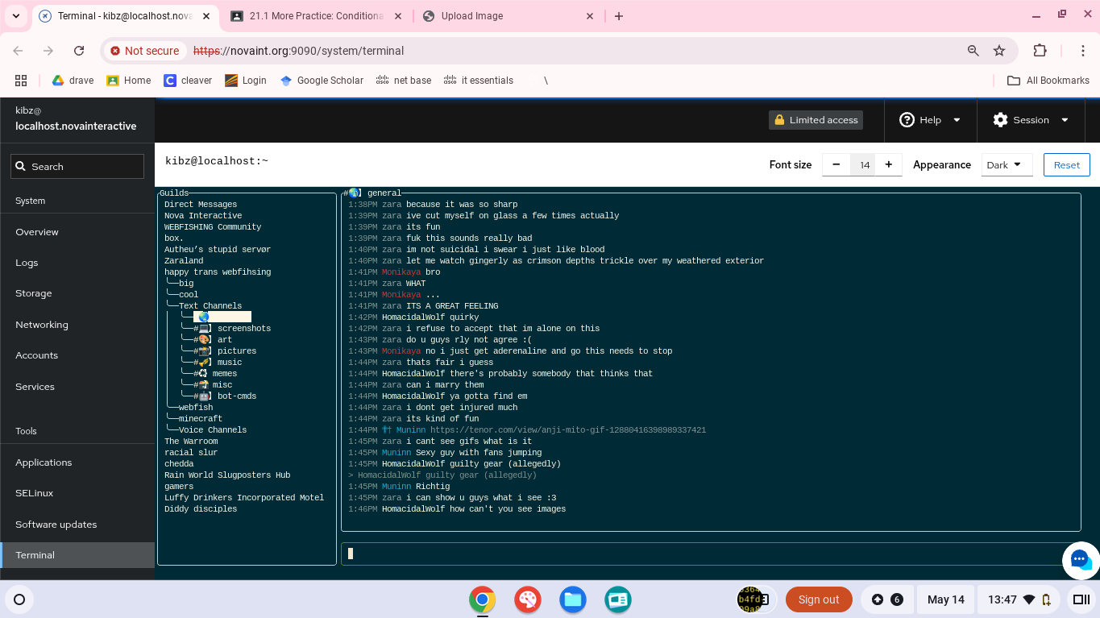Open the tab search chevron button

[x=16, y=16]
